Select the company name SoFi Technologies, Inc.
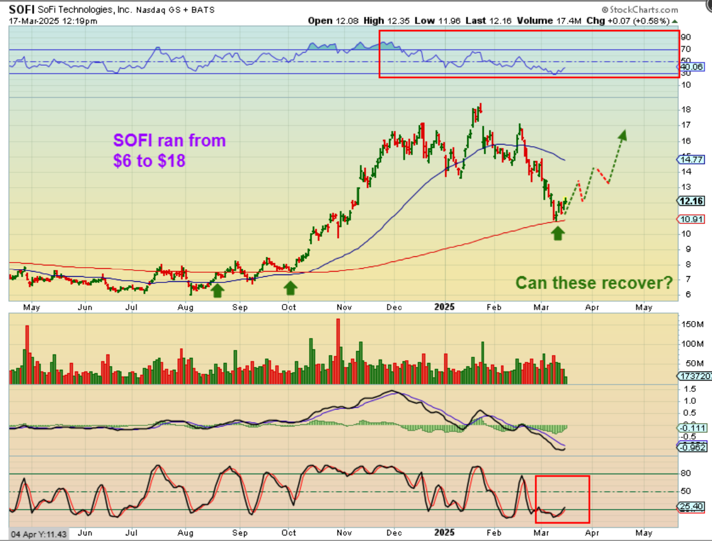The width and height of the screenshot is (712, 541). point(85,10)
